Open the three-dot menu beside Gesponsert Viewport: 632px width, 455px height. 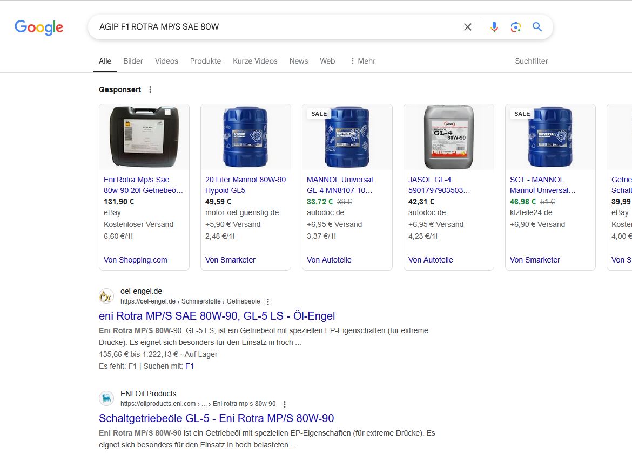[x=150, y=89]
